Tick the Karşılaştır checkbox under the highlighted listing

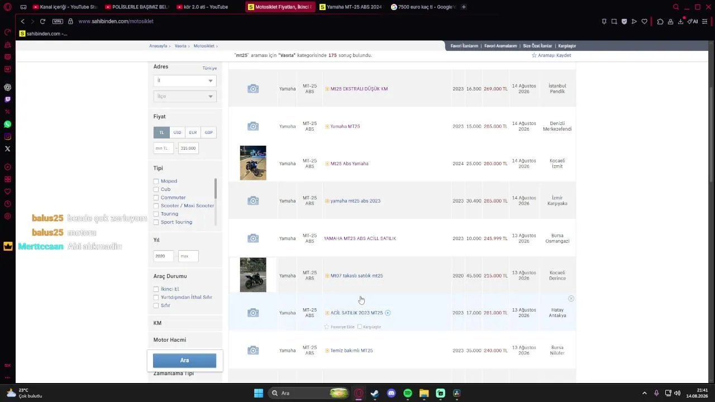[x=360, y=327]
